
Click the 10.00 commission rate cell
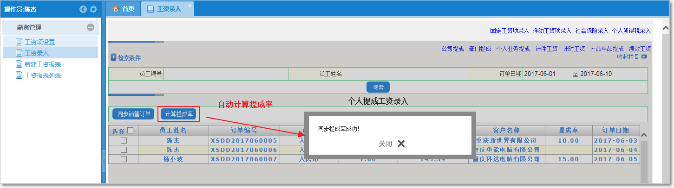(569, 140)
